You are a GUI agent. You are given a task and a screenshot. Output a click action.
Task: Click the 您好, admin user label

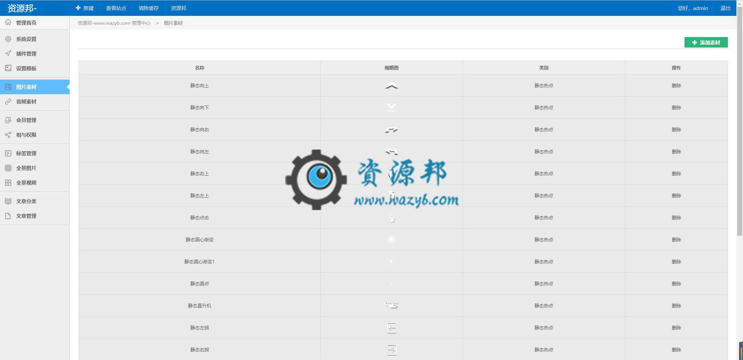tap(693, 8)
